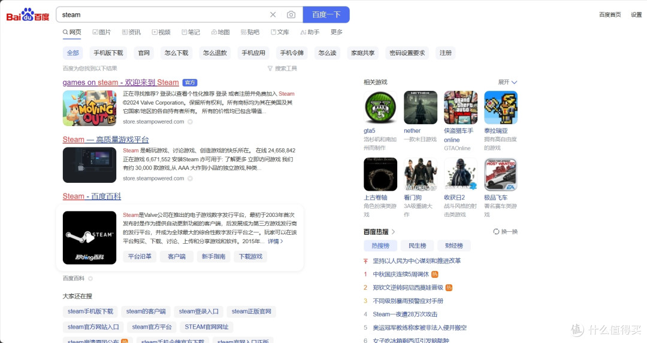Select the 民生榜 tab
This screenshot has height=343, width=647.
[417, 246]
